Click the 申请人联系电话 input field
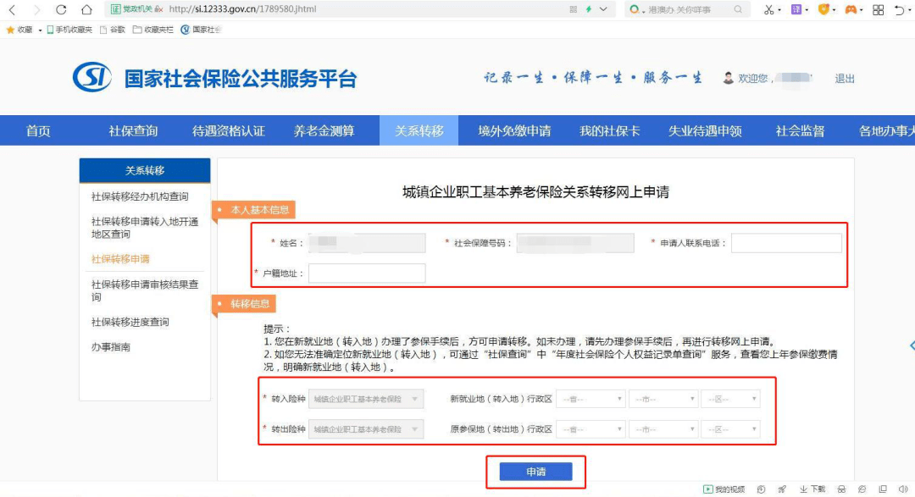This screenshot has width=915, height=497. point(786,243)
